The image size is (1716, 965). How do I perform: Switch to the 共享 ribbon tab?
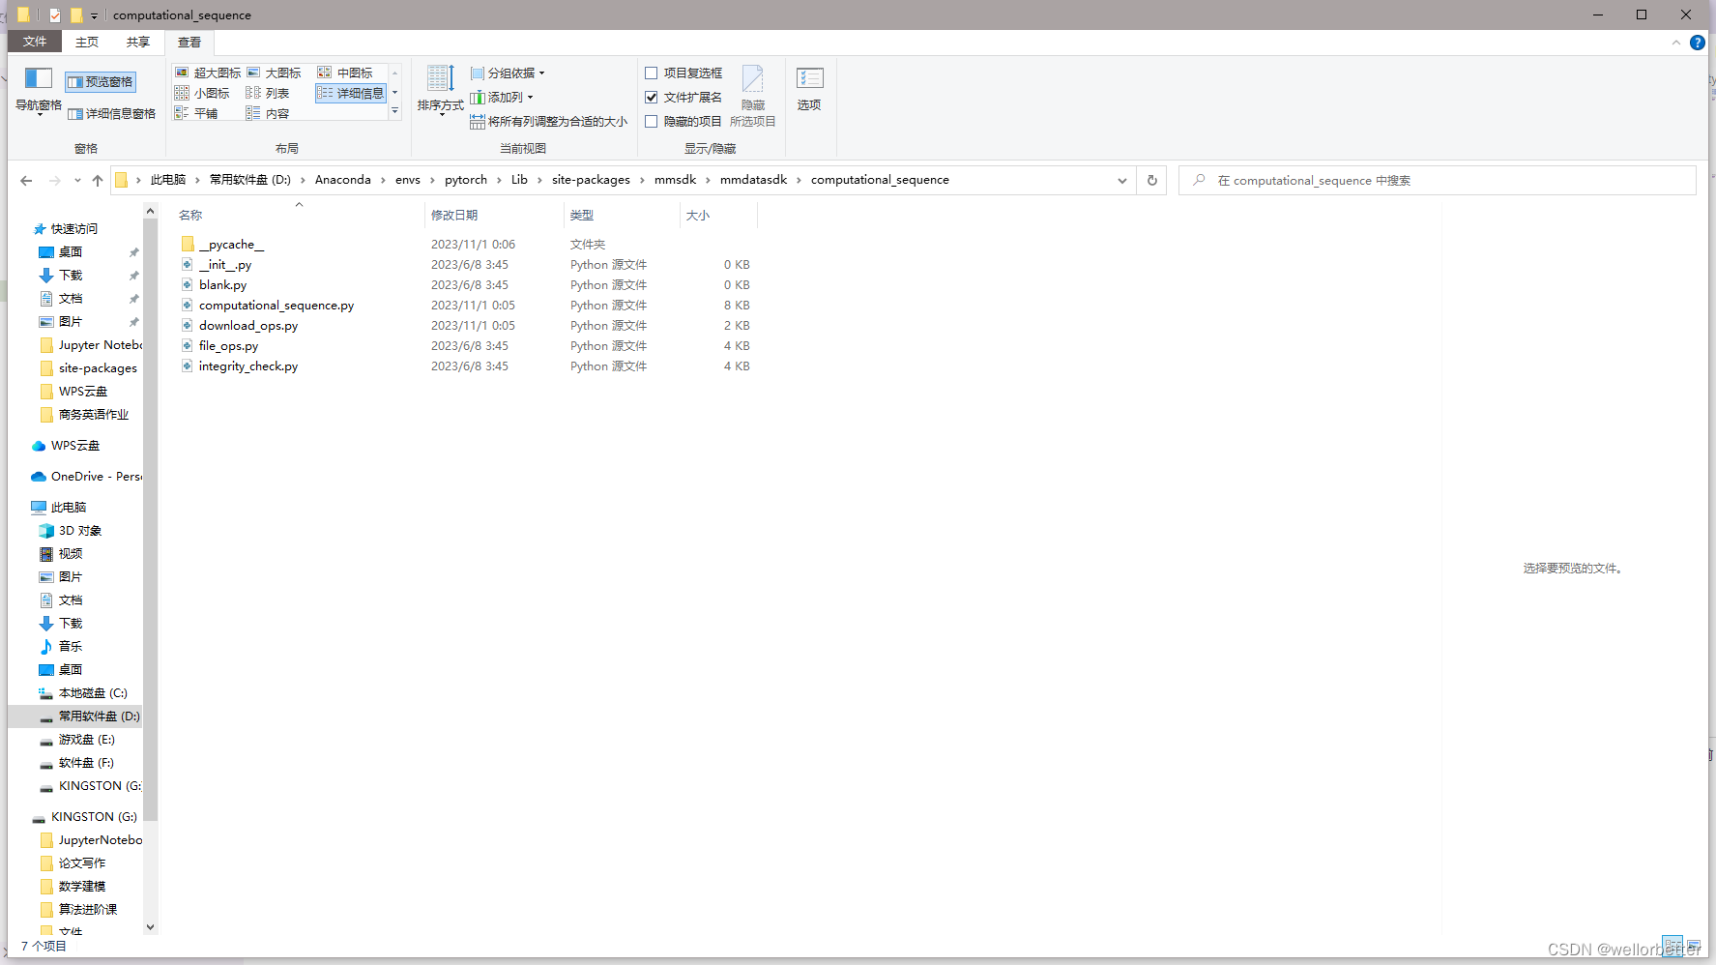tap(137, 42)
